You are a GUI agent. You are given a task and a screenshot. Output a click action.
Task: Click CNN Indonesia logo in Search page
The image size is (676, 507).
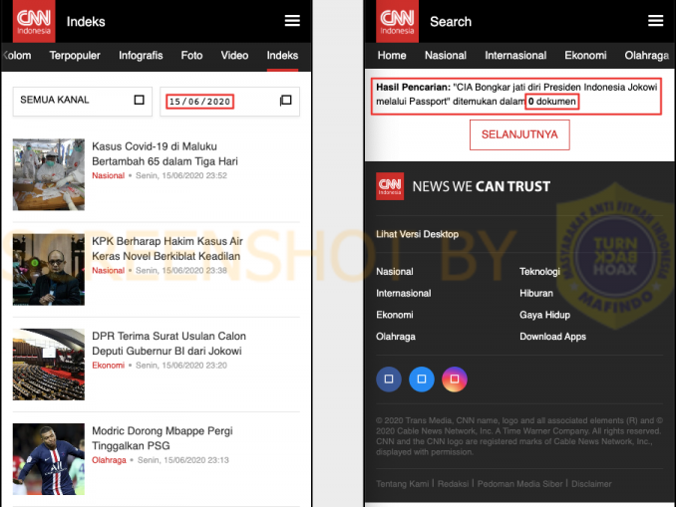click(x=397, y=21)
